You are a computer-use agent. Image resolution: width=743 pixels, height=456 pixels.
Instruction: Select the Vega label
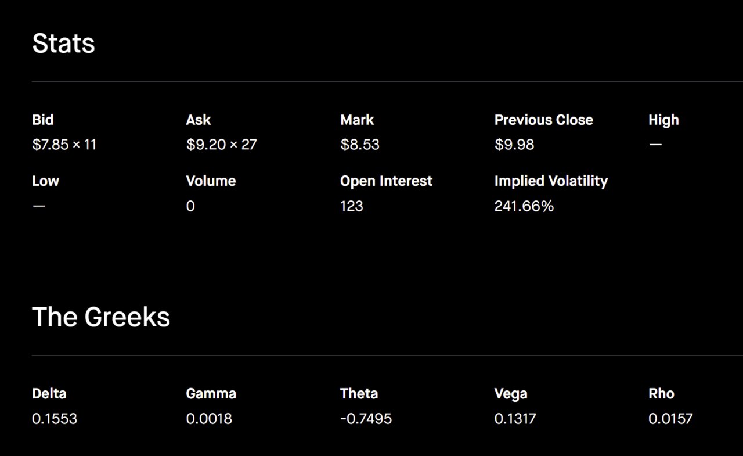point(511,394)
